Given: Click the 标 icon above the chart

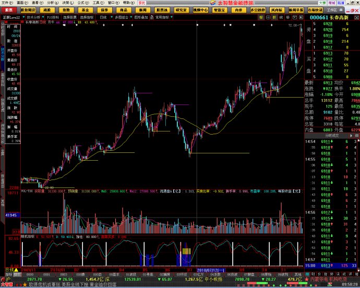Looking at the screenshot, I should (261, 17).
